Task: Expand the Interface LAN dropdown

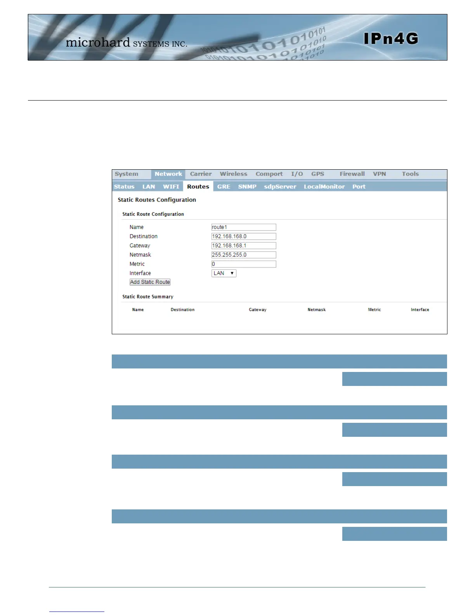Action: 224,273
